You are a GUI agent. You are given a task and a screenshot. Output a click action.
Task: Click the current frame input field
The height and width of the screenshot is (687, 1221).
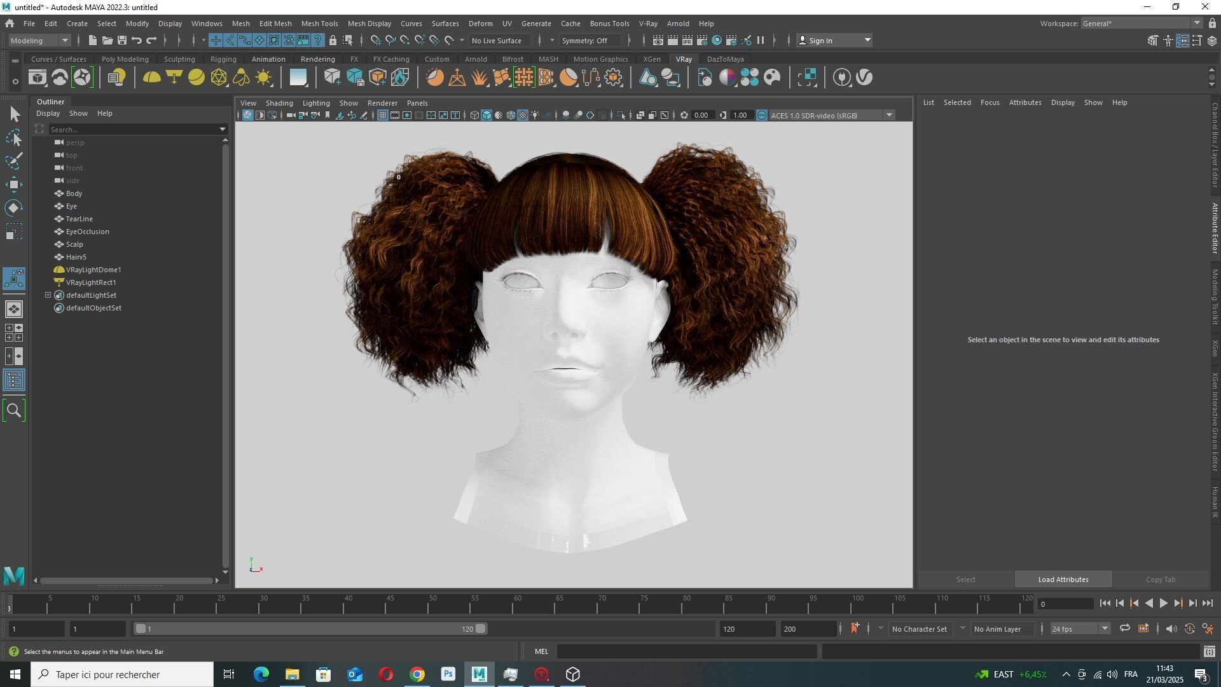[1065, 604]
